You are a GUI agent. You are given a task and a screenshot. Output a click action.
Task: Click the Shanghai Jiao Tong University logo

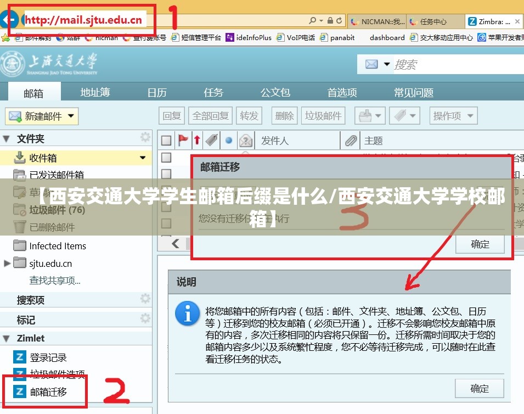point(49,64)
